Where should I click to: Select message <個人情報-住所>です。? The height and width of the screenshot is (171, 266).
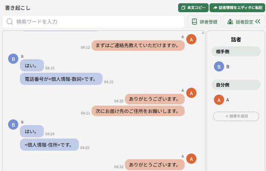49,145
